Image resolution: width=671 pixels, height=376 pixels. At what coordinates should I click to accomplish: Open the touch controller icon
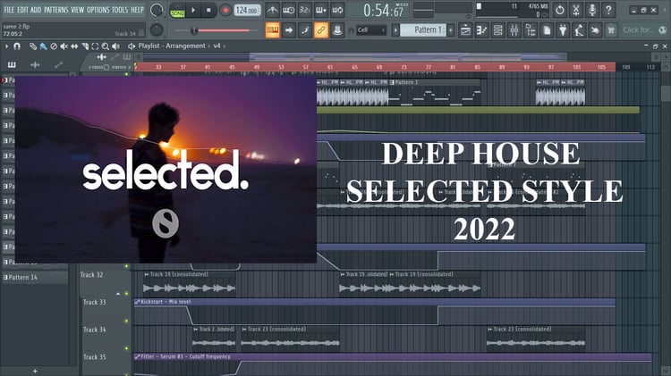point(595,30)
